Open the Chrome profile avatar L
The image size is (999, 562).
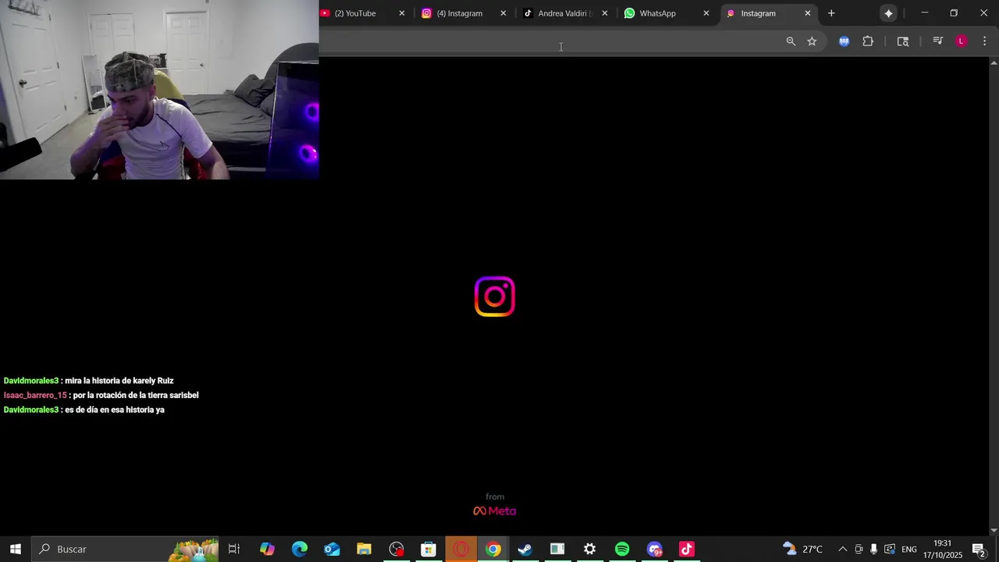click(962, 41)
